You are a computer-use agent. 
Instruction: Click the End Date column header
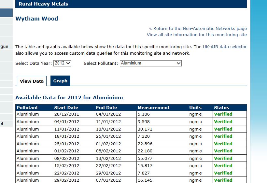tap(106, 107)
